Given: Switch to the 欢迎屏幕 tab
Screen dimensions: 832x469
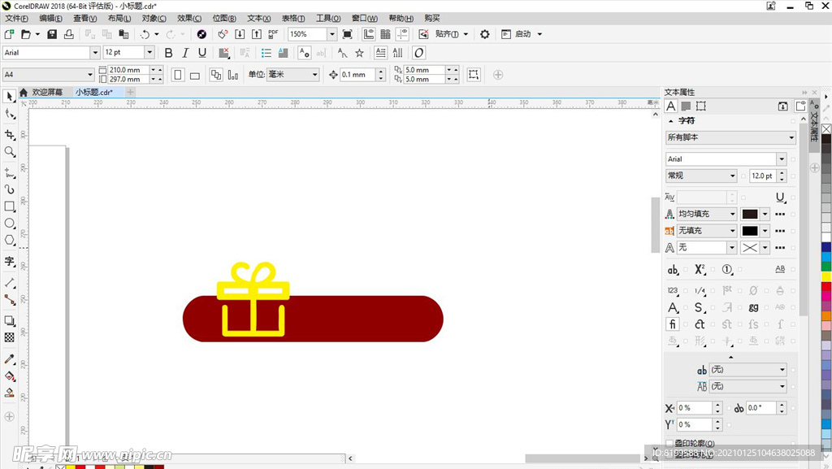Looking at the screenshot, I should click(x=46, y=93).
